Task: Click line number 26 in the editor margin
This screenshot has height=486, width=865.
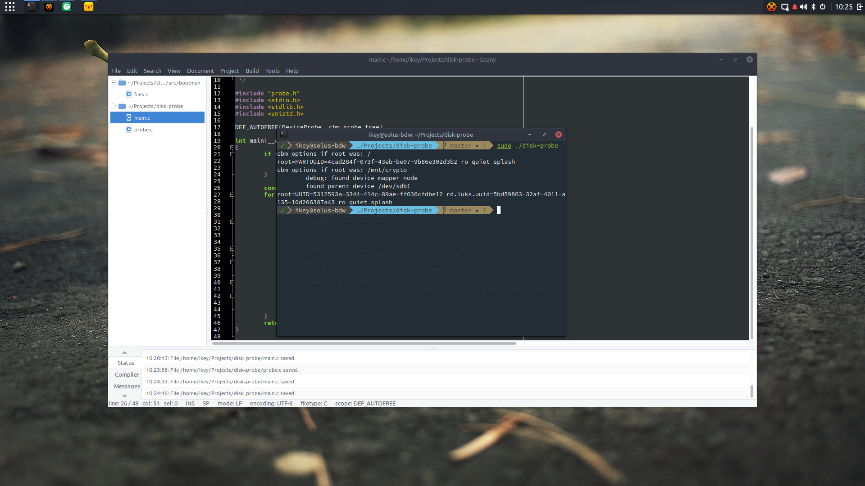Action: (x=217, y=188)
